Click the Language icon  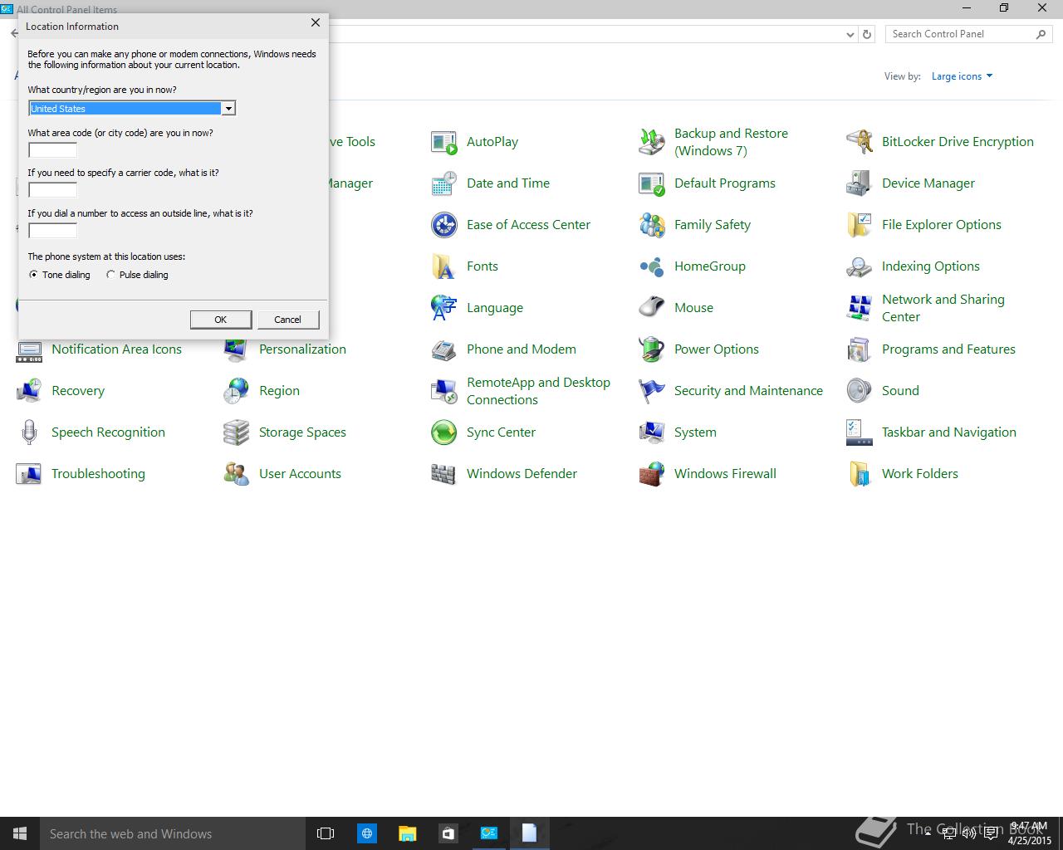point(444,308)
